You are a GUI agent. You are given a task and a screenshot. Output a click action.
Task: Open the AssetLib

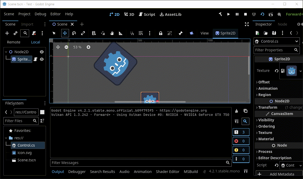point(171,14)
